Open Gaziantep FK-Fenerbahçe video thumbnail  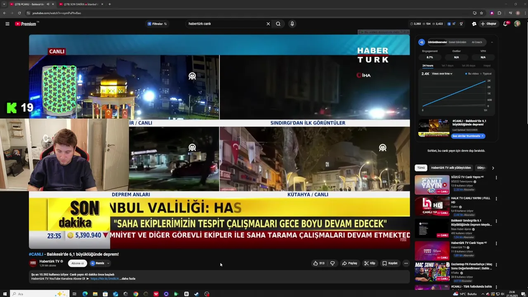(x=432, y=272)
